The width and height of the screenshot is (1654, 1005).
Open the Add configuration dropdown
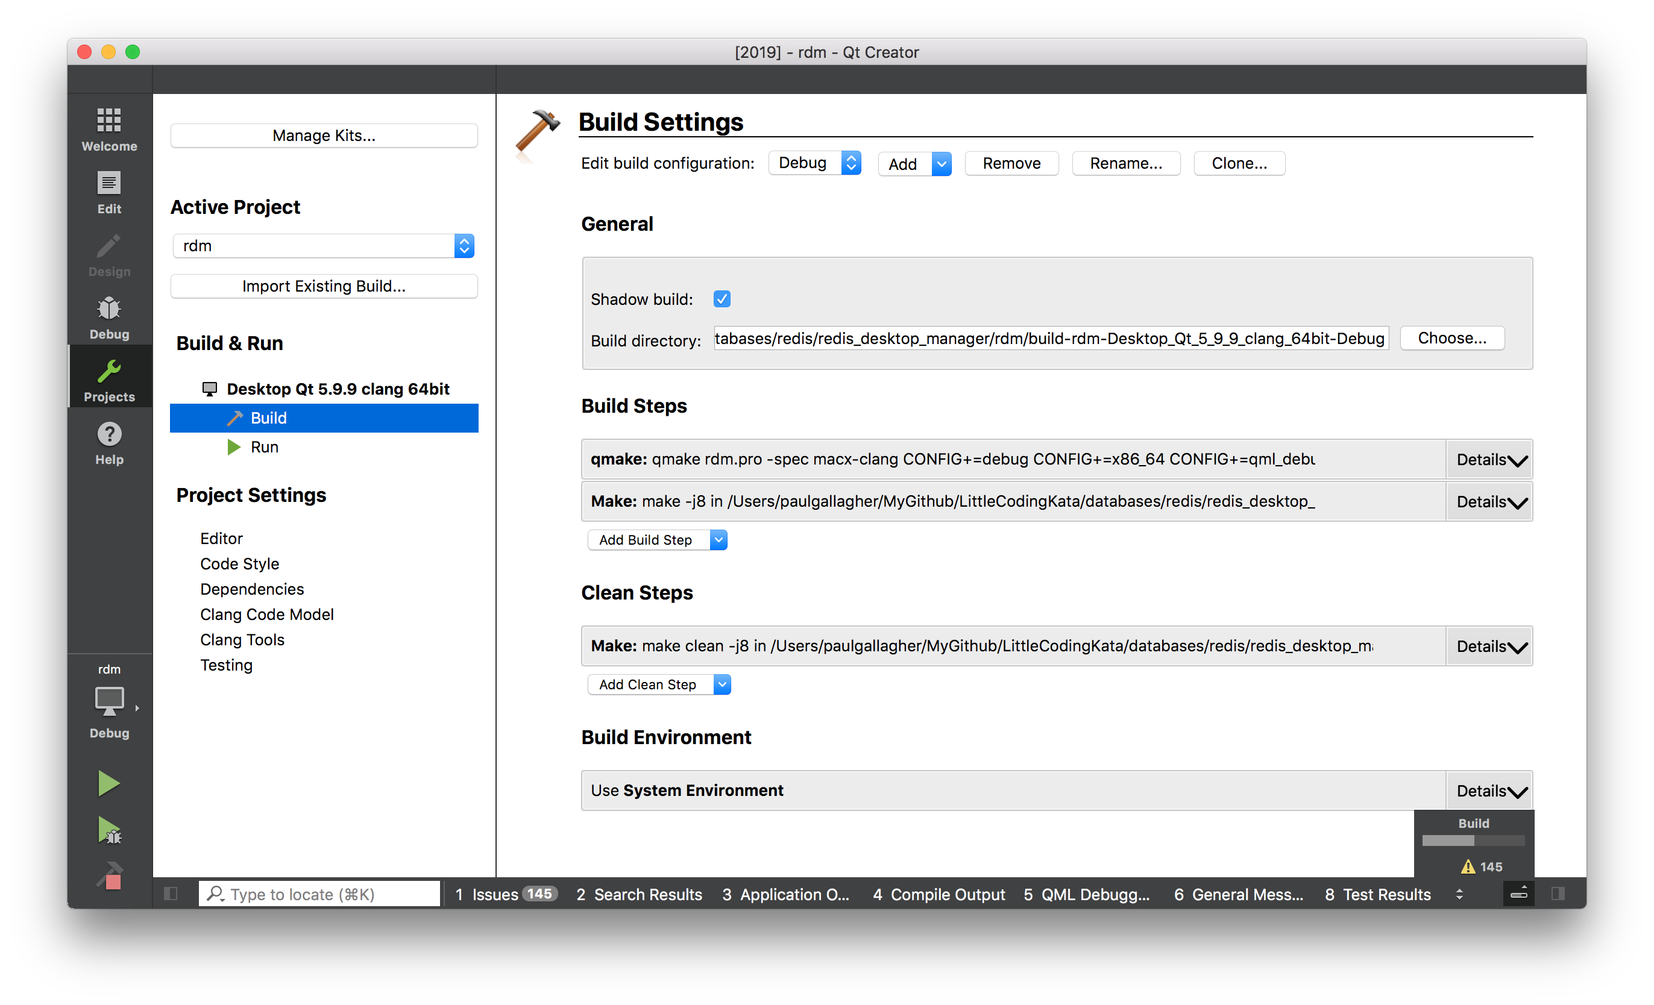click(914, 164)
